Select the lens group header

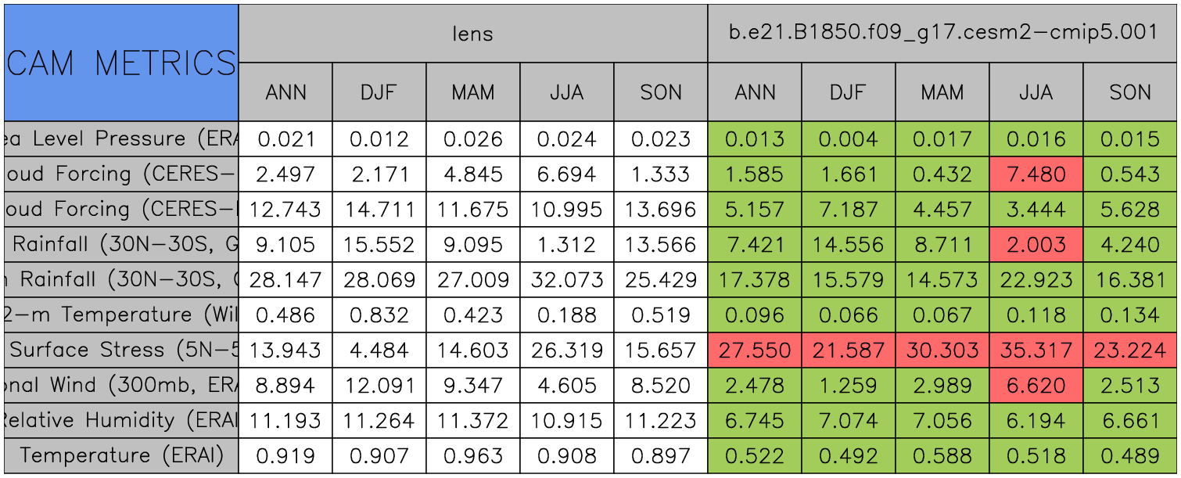[473, 34]
